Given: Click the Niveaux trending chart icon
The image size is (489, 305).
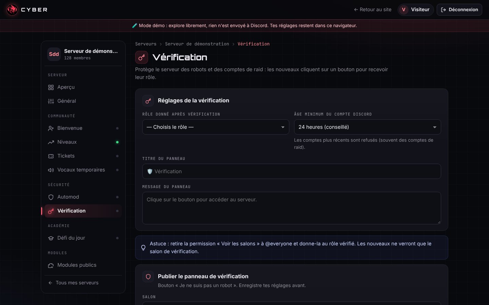Looking at the screenshot, I should click(51, 142).
